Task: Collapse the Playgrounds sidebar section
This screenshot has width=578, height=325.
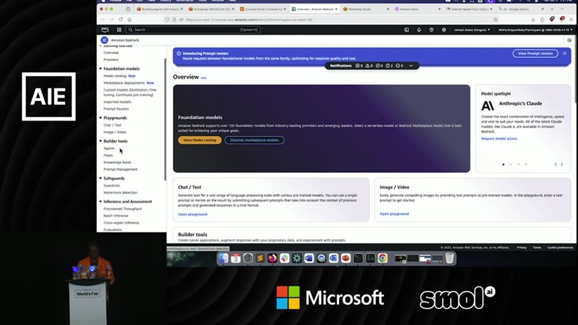Action: [101, 118]
